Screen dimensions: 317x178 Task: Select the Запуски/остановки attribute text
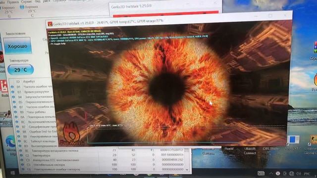[39, 97]
